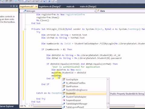Close the Toolbox panel
Viewport: 145px width, 109px height.
[x=17, y=6]
